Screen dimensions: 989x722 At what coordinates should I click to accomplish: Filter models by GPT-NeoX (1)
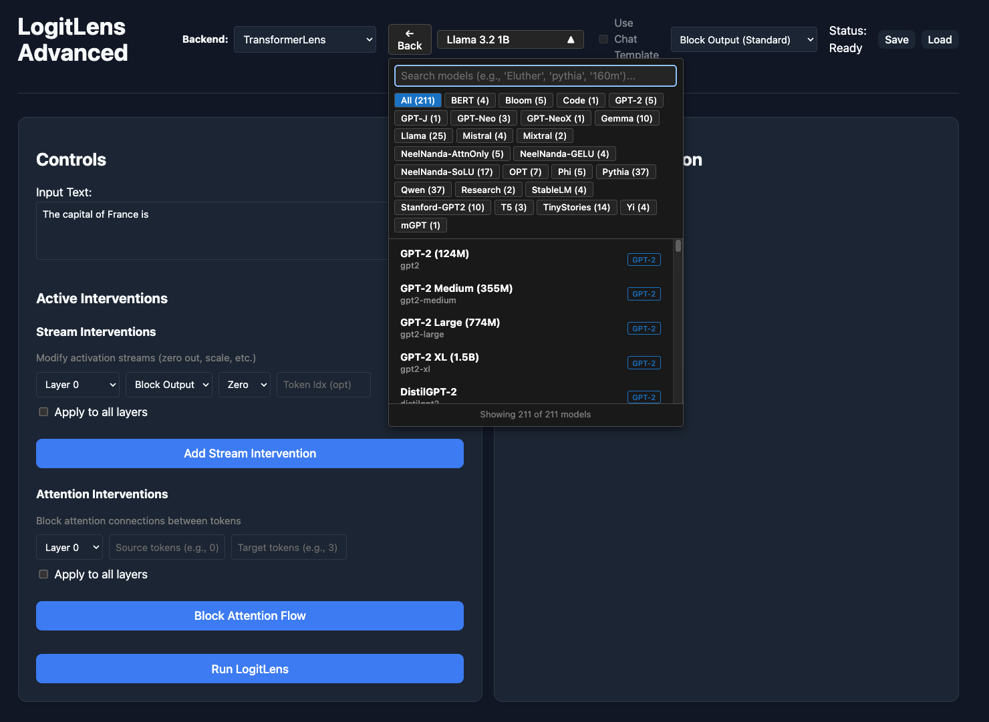click(556, 118)
